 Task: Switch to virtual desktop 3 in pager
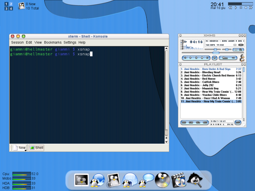[6, 9]
